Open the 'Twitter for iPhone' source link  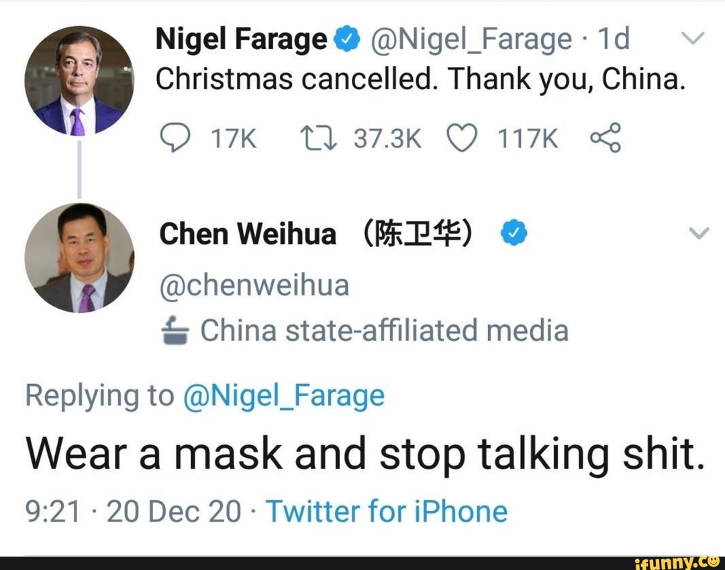pyautogui.click(x=387, y=512)
